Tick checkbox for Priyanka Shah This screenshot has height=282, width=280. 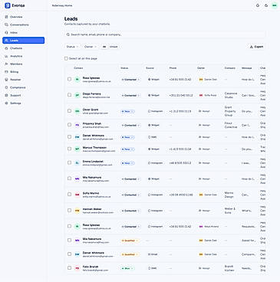pyautogui.click(x=69, y=125)
